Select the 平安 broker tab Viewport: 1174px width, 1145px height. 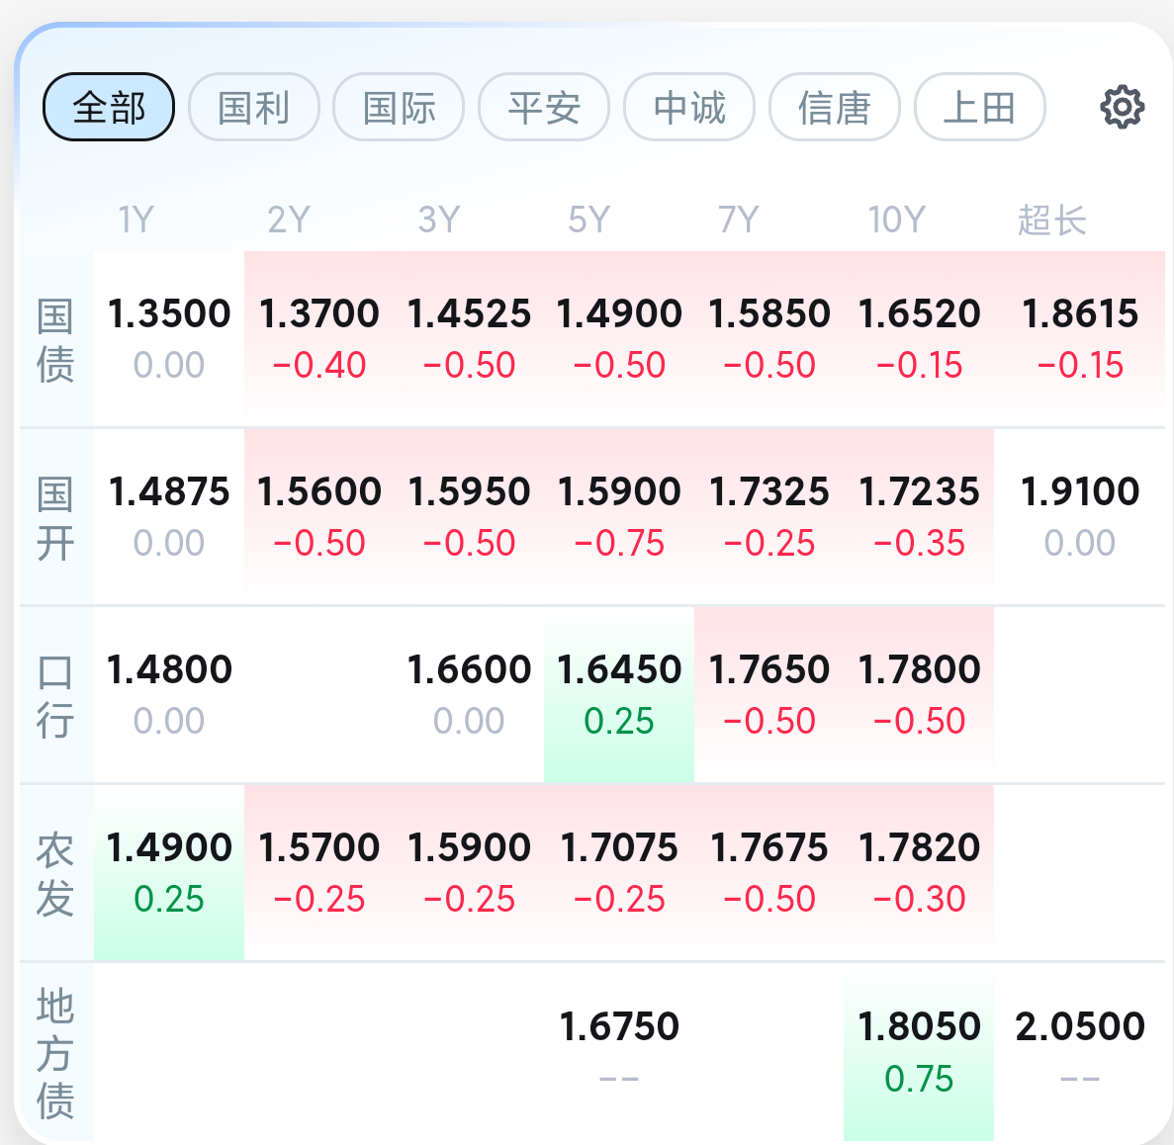[544, 107]
